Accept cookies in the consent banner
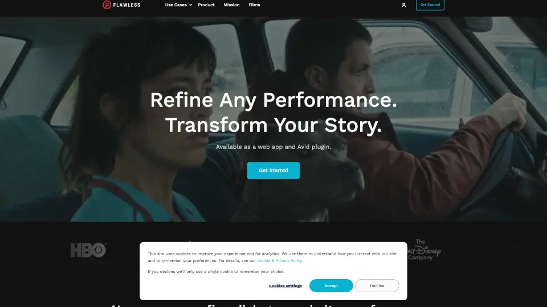547x307 pixels. tap(331, 285)
